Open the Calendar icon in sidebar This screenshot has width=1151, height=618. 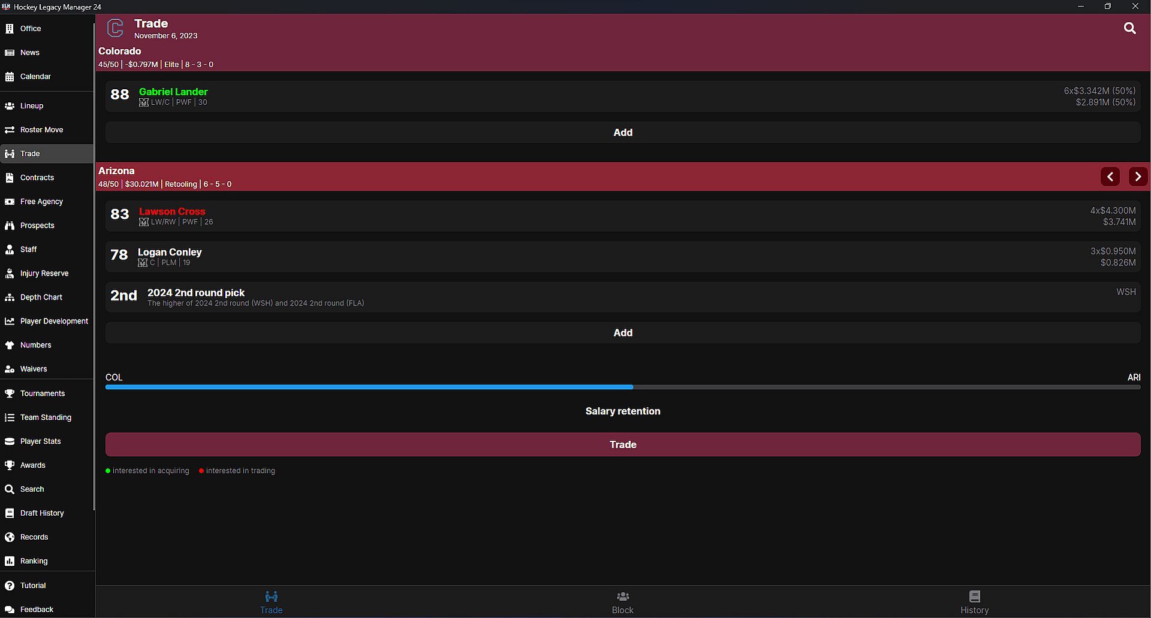(x=10, y=77)
